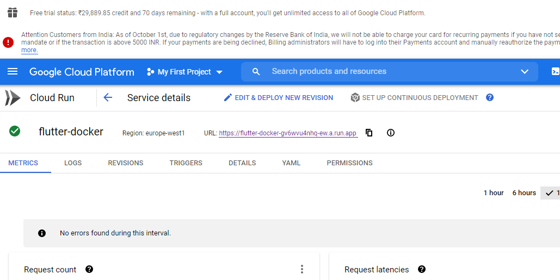Open Request count help tooltip
The height and width of the screenshot is (280, 560).
89,269
